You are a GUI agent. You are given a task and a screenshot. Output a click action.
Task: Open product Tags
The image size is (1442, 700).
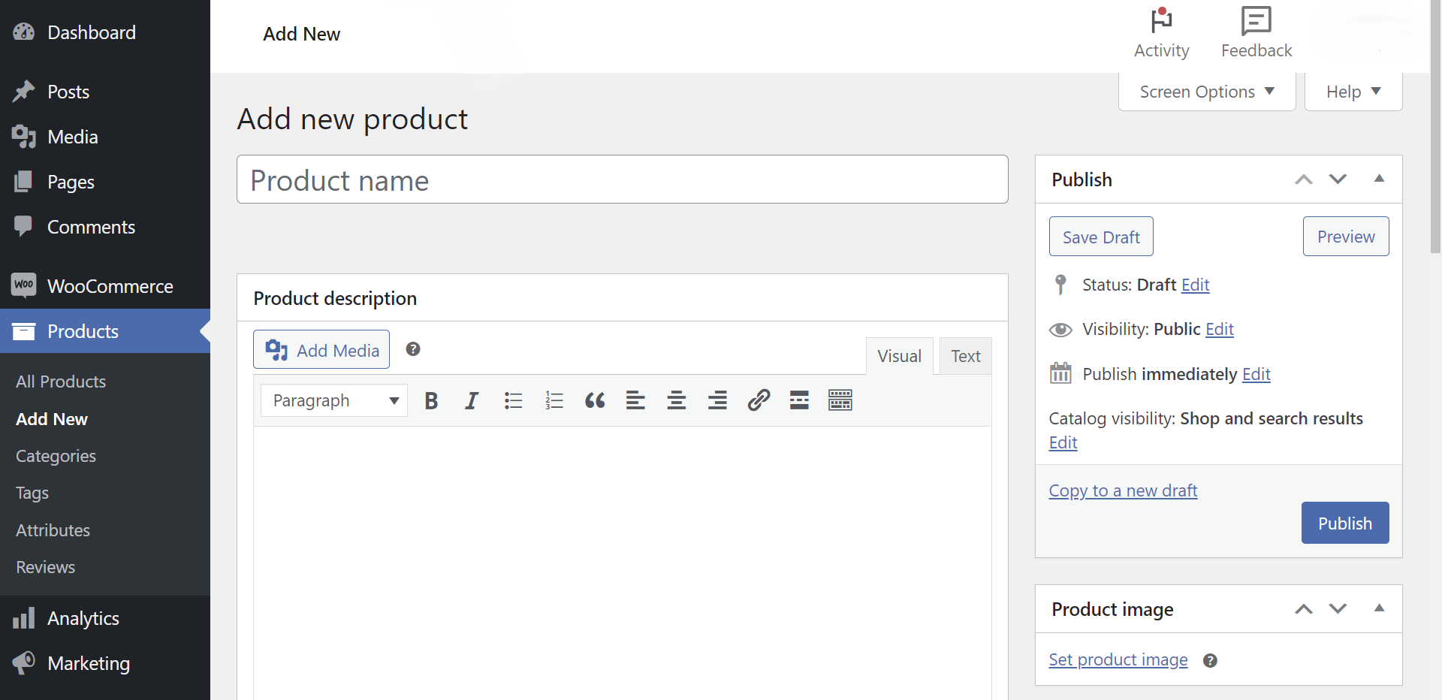point(32,493)
